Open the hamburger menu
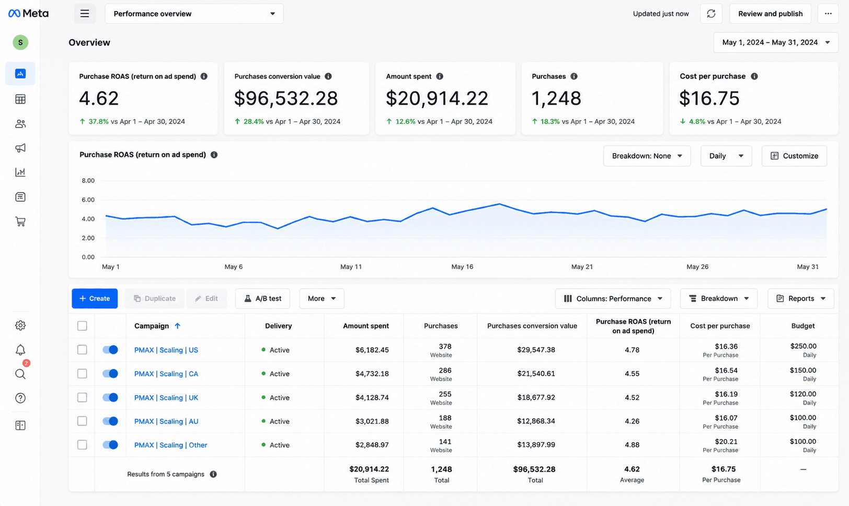Screen dimensions: 849x506 pos(85,14)
